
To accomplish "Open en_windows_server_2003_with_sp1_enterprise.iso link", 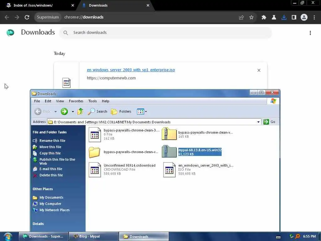I will [x=131, y=70].
